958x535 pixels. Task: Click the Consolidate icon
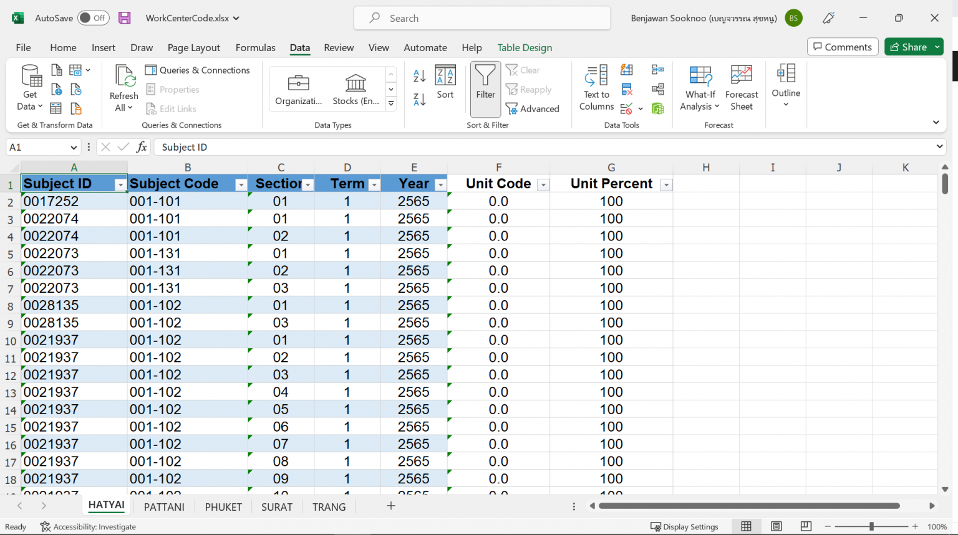click(x=657, y=70)
